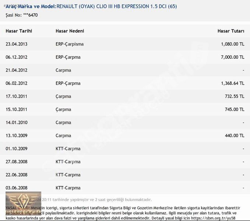Click the ERP-Çarpisma damage reason

70,44
